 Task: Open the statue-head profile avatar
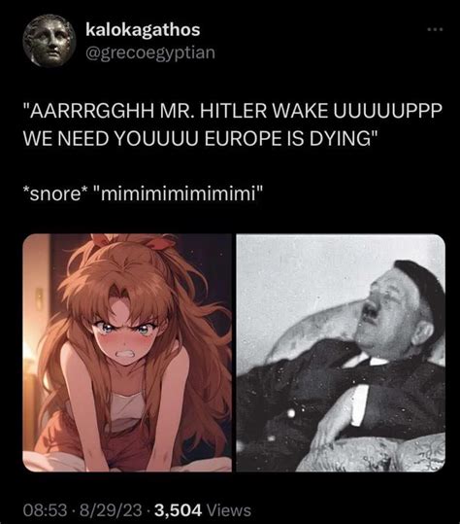click(x=49, y=41)
